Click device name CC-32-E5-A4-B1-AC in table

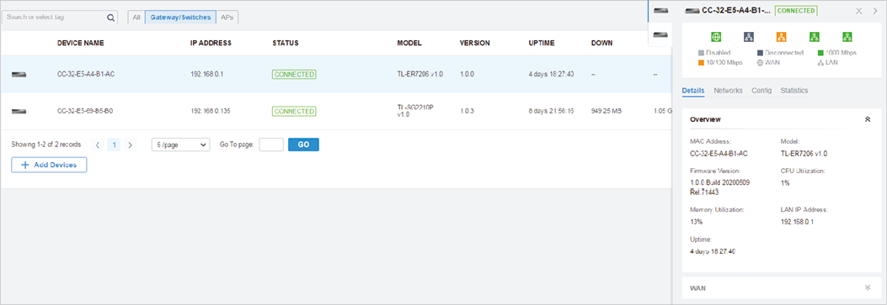pyautogui.click(x=86, y=75)
